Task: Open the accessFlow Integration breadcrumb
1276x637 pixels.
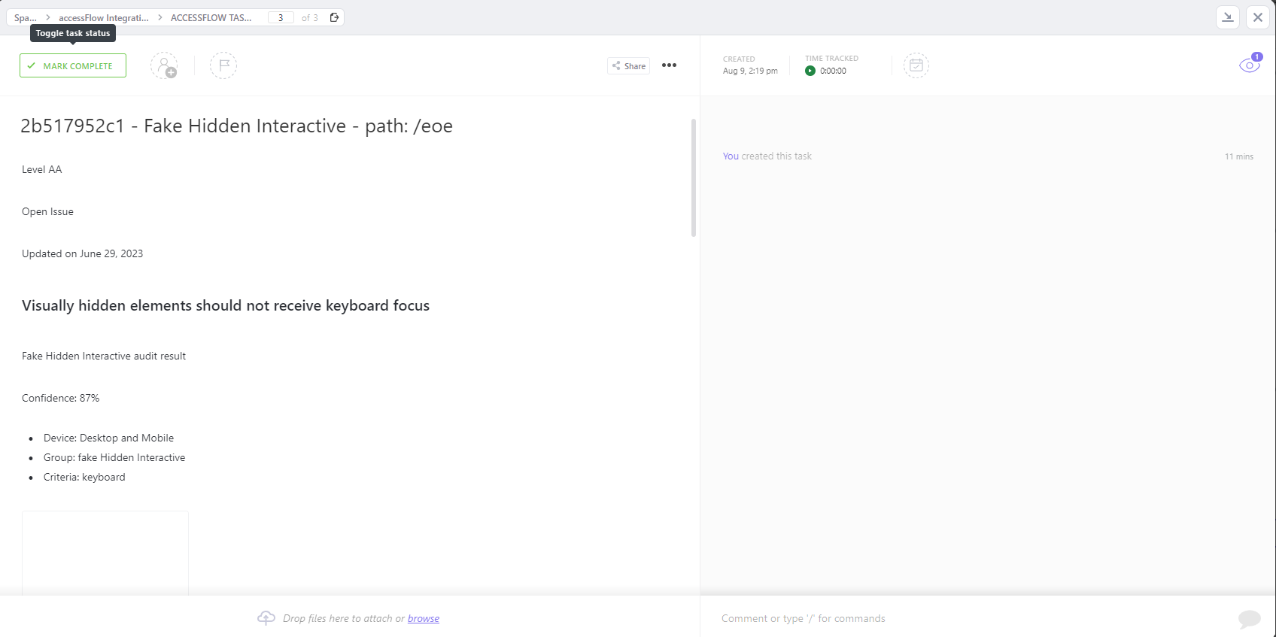Action: coord(104,18)
